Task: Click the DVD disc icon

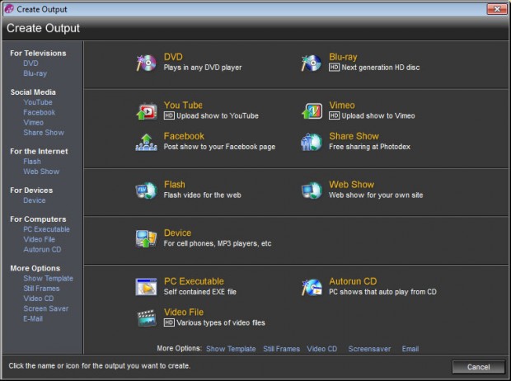Action: [146, 63]
